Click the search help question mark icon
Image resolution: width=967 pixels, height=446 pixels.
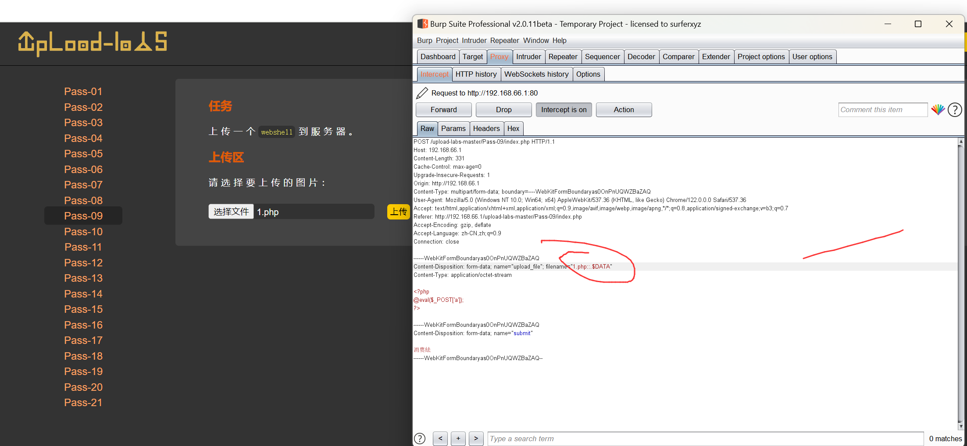pyautogui.click(x=420, y=439)
